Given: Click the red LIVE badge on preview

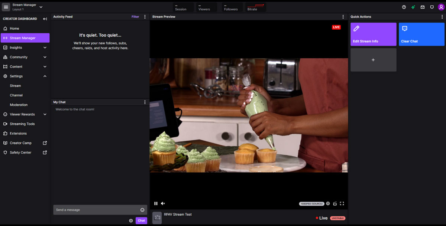Looking at the screenshot, I should pyautogui.click(x=336, y=27).
